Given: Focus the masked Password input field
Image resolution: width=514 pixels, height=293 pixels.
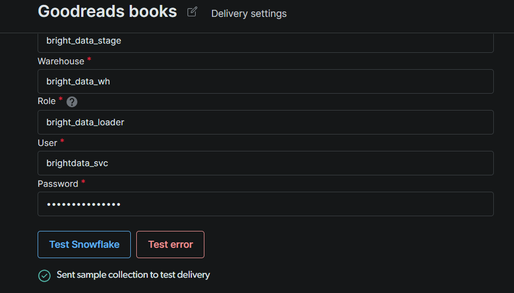Looking at the screenshot, I should coord(265,204).
